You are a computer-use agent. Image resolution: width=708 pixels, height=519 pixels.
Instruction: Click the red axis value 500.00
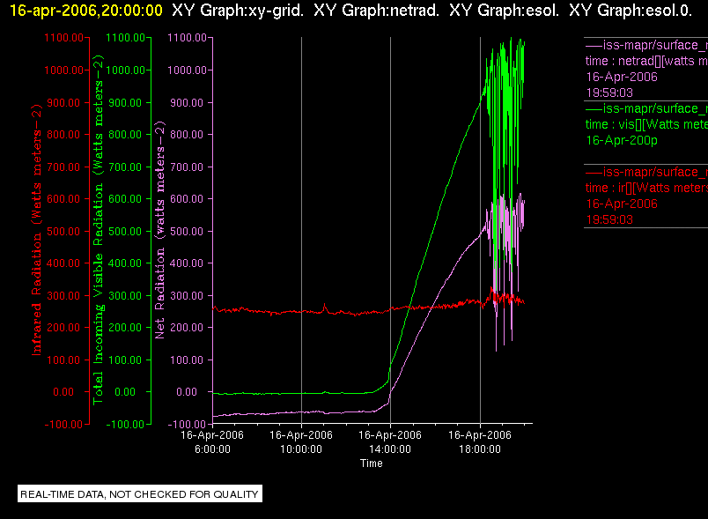pos(63,231)
